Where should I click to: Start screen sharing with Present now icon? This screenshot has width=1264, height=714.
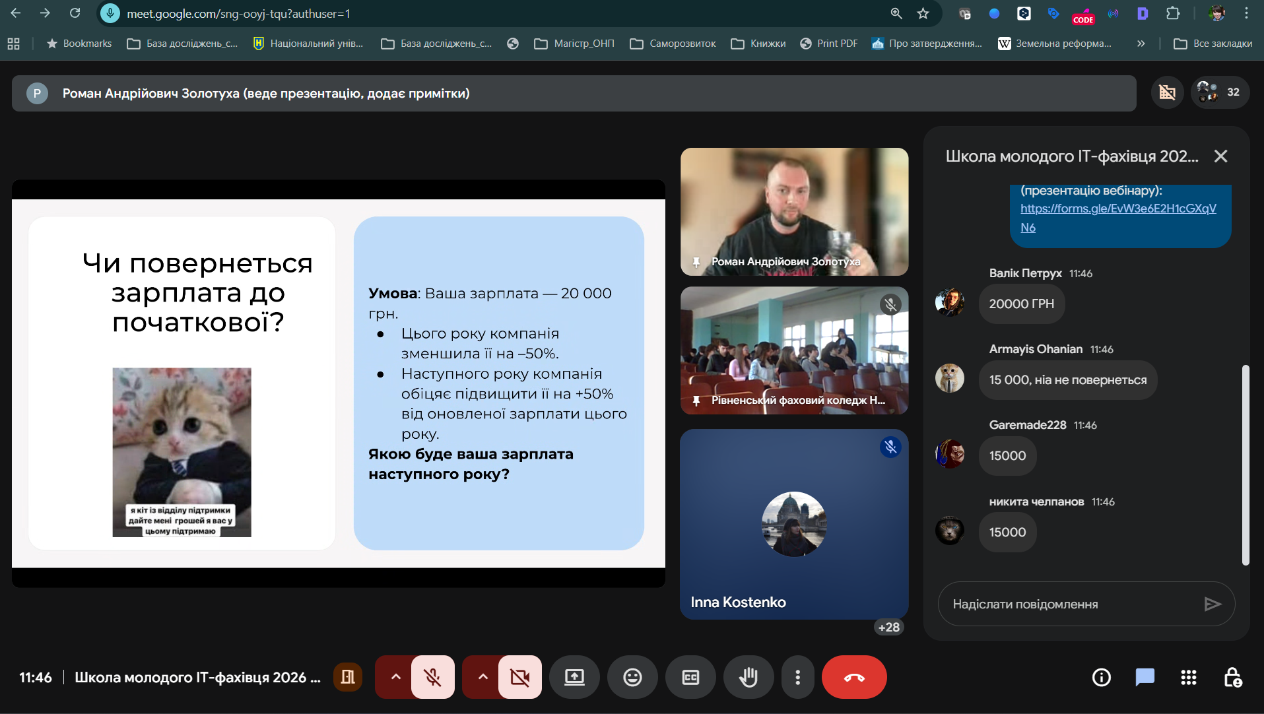574,677
